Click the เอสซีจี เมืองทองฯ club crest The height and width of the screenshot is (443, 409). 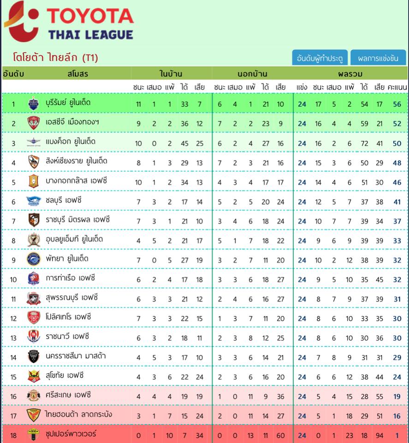(34, 123)
